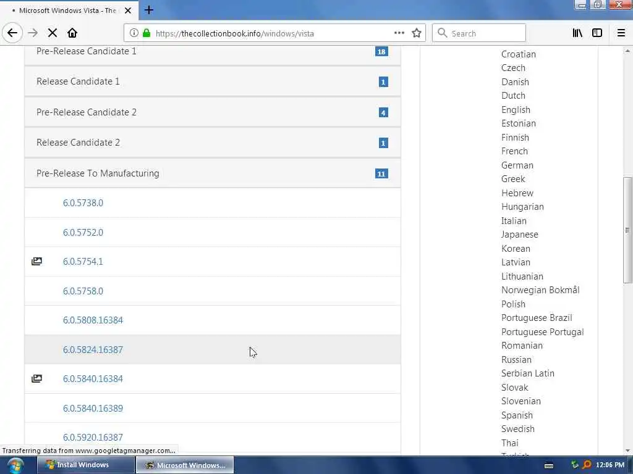Collapse Pre-Release To Manufacturing section
This screenshot has height=474, width=633.
213,173
